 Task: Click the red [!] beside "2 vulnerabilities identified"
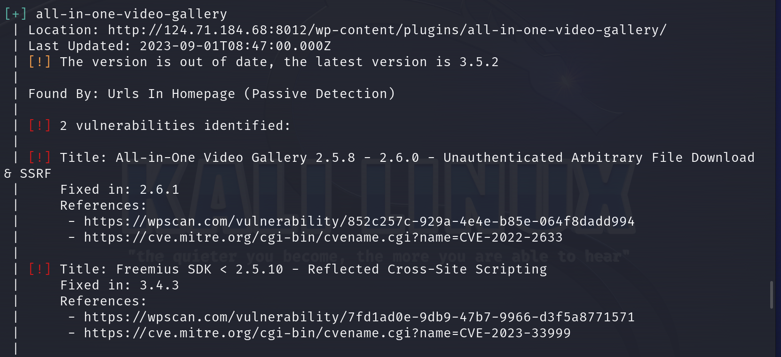[x=39, y=126]
